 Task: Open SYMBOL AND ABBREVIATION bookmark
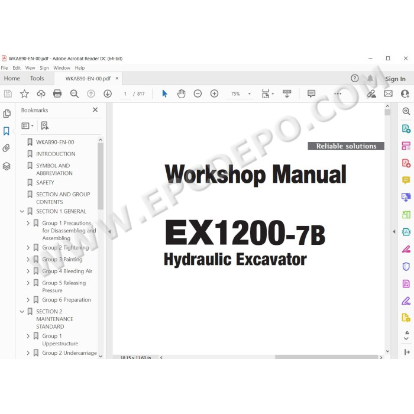click(x=54, y=170)
